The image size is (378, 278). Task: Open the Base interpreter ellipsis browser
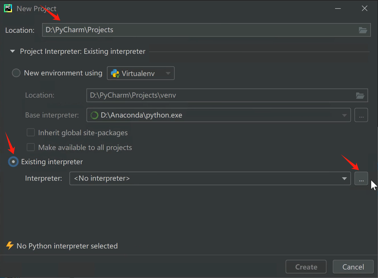point(361,115)
